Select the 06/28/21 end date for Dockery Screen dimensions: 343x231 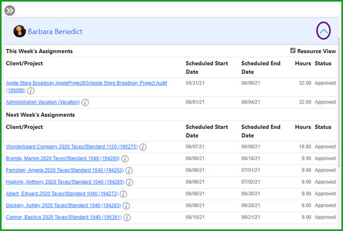pyautogui.click(x=251, y=206)
